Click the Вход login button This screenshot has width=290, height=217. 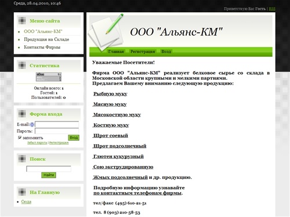click(x=74, y=138)
